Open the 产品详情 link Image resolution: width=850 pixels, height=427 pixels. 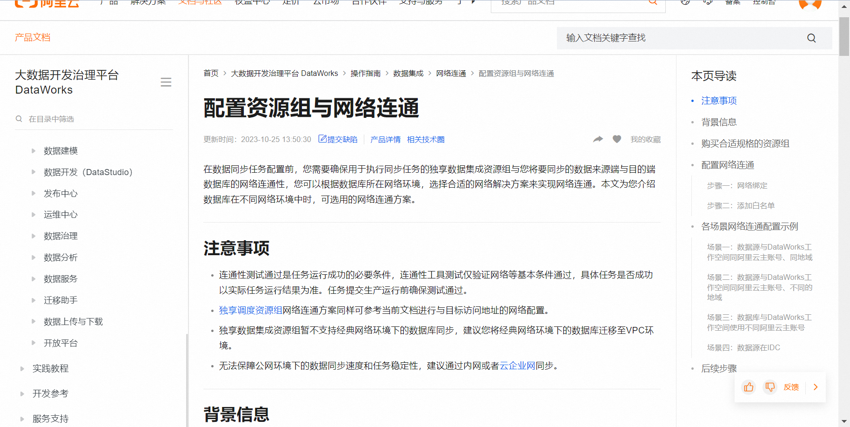(385, 140)
